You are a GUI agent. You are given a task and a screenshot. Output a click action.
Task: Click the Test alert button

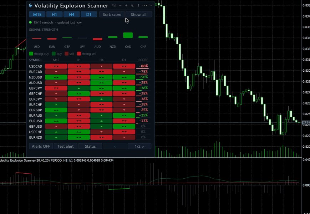65,147
